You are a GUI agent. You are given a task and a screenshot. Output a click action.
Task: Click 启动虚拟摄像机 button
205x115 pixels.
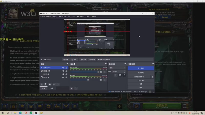pos(139,77)
